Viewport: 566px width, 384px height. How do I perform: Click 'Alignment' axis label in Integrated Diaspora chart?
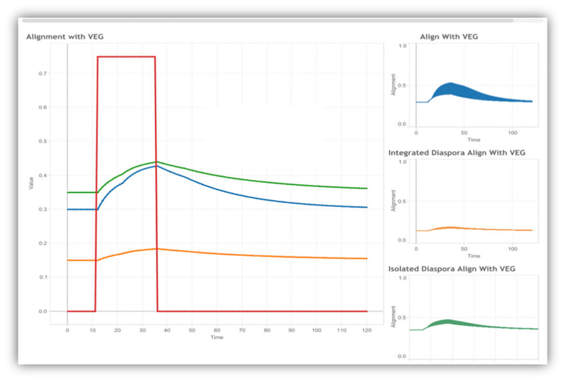click(x=394, y=201)
